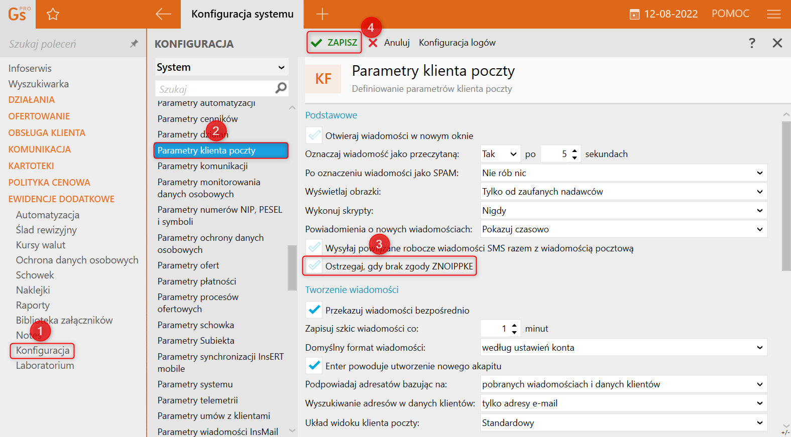Click the 'Szukaj poleceń' search field
This screenshot has height=437, width=791.
coord(65,44)
